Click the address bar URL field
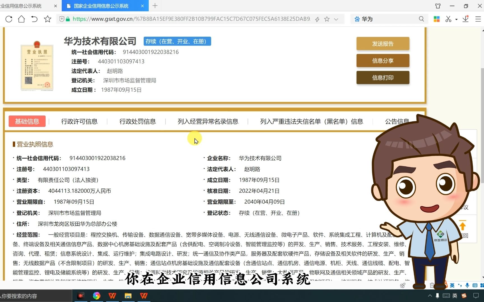This screenshot has width=484, height=302. point(191,19)
